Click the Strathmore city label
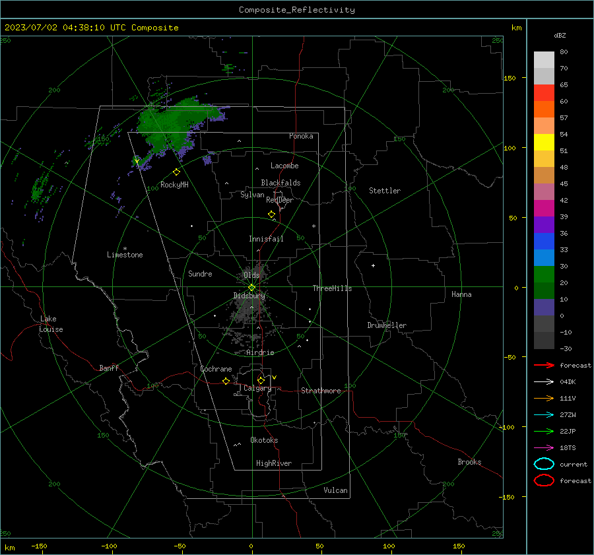Screen dimensions: 594x555 (x=321, y=391)
